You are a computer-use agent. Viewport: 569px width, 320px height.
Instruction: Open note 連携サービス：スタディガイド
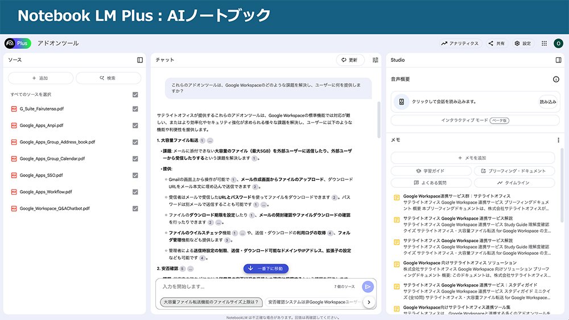click(472, 291)
